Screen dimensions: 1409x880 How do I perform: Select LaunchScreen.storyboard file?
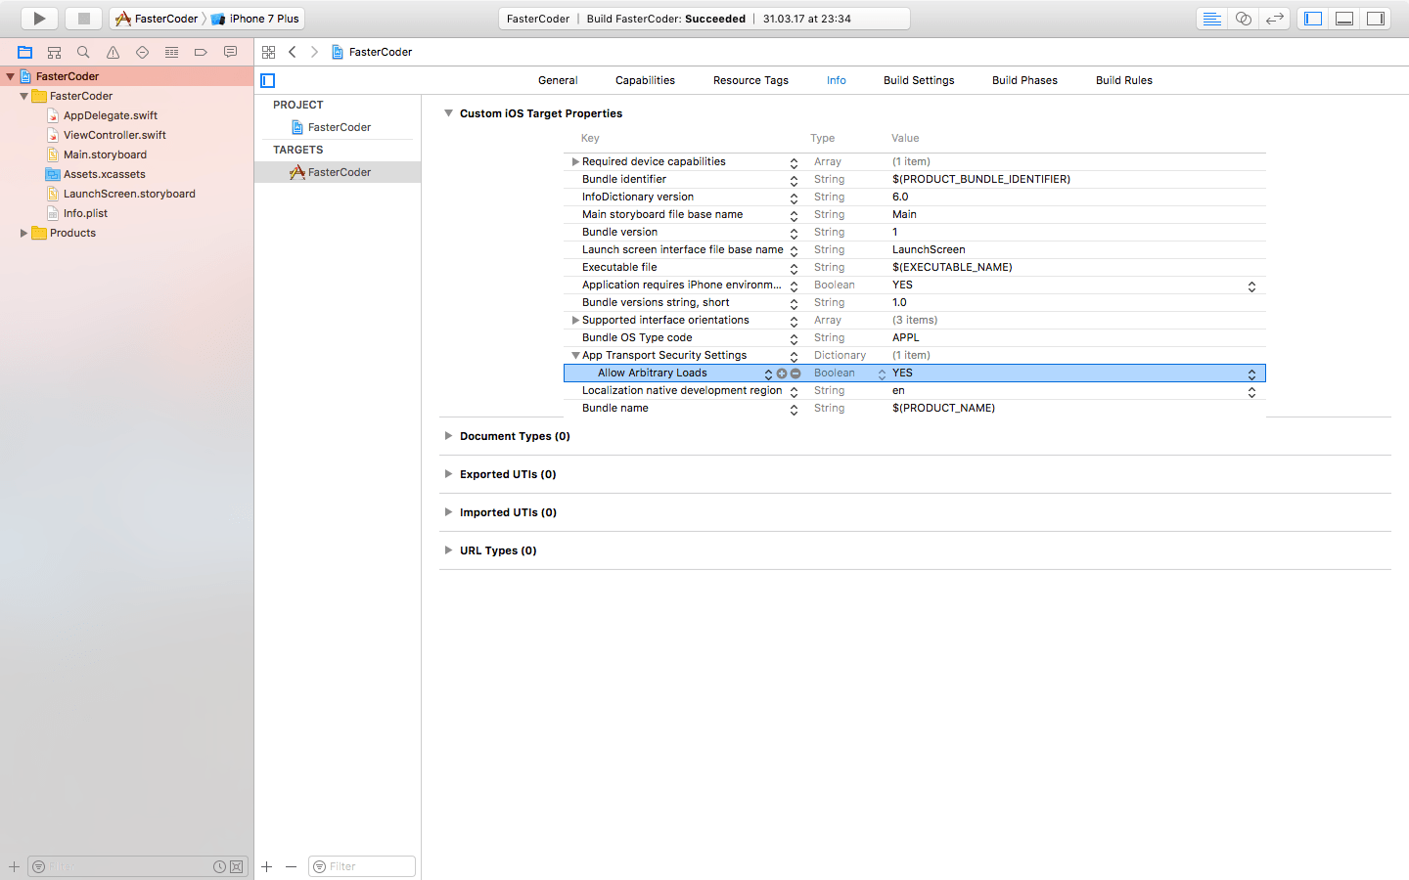coord(129,194)
